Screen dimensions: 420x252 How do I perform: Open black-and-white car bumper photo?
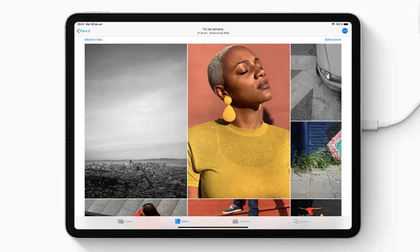coord(316,82)
